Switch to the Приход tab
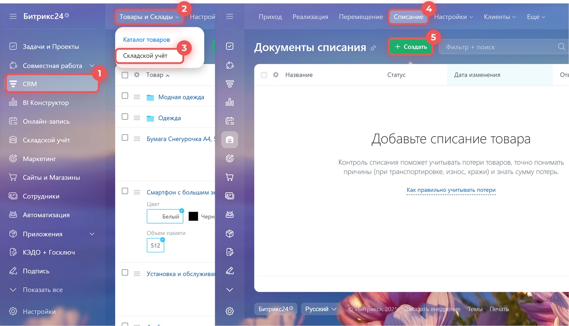This screenshot has height=326, width=569. (x=270, y=17)
